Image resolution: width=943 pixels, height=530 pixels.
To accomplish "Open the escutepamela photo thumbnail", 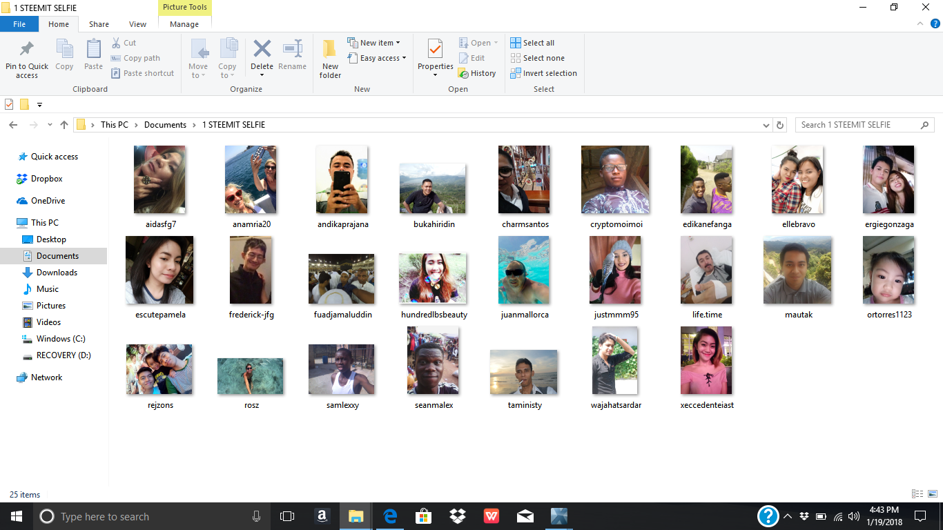I will (159, 270).
